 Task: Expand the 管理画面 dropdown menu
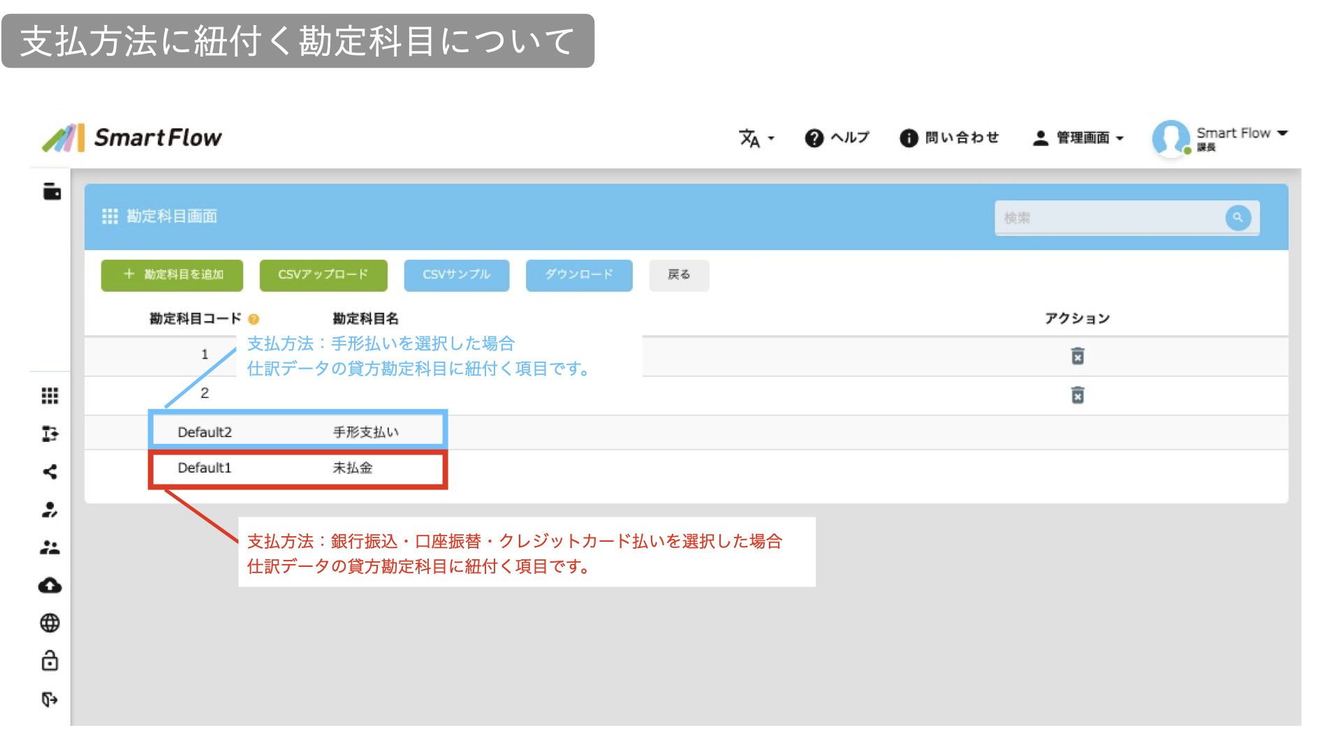point(1078,138)
